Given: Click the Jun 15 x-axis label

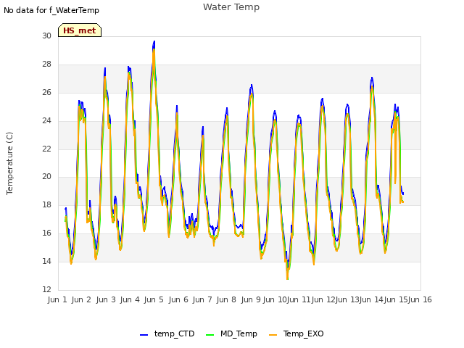Looking at the screenshot, I should pos(396,299).
